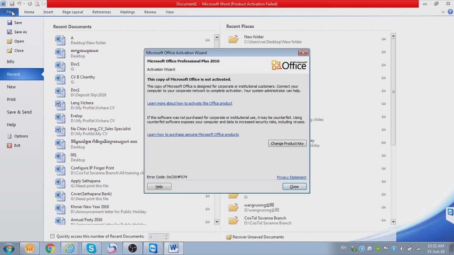This screenshot has height=255, width=454.
Task: Click Recent Documents scroll down arrow
Action: [217, 222]
